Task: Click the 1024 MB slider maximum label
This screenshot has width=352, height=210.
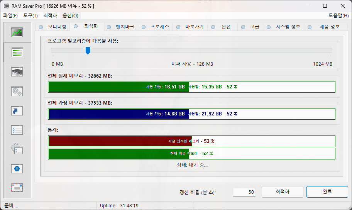Action: (323, 64)
